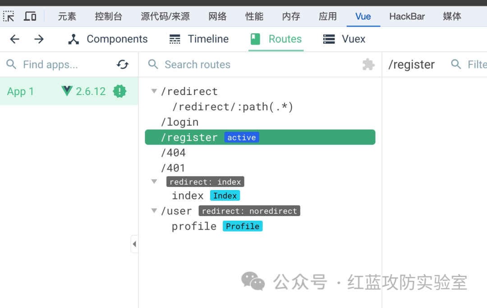Open the 控制台 devtools tab
487x308 pixels.
(x=108, y=16)
